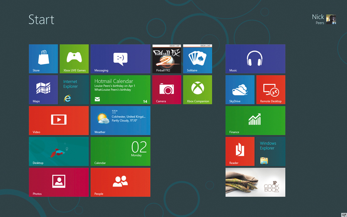Open the Messaging tile

point(120,59)
